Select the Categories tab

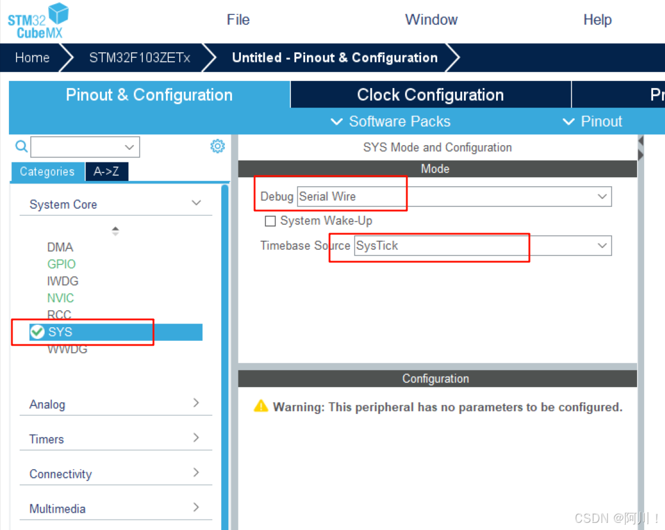point(48,171)
